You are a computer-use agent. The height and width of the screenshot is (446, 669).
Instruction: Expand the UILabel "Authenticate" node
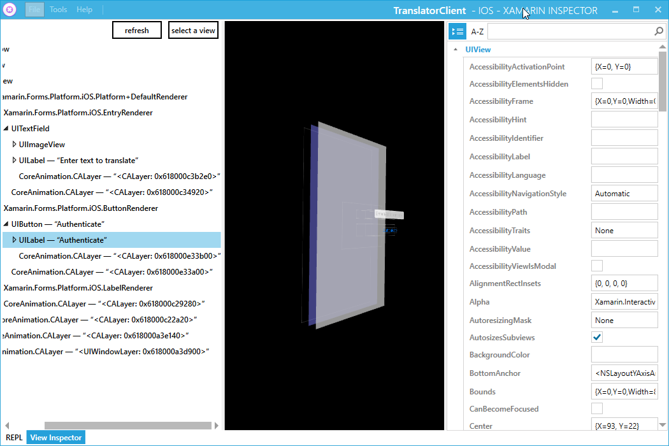tap(14, 240)
